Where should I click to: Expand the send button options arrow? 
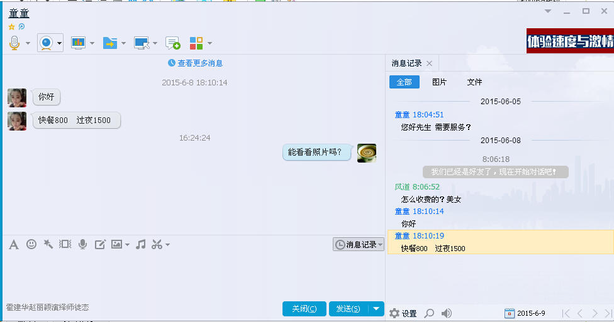(376, 308)
